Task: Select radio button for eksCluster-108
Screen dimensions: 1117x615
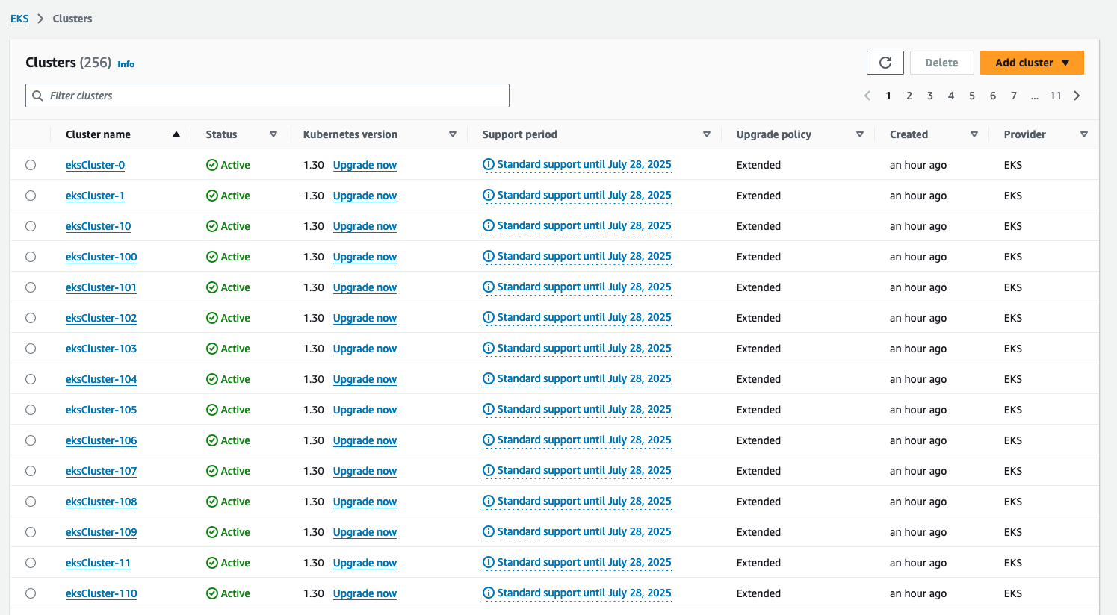Action: (31, 502)
